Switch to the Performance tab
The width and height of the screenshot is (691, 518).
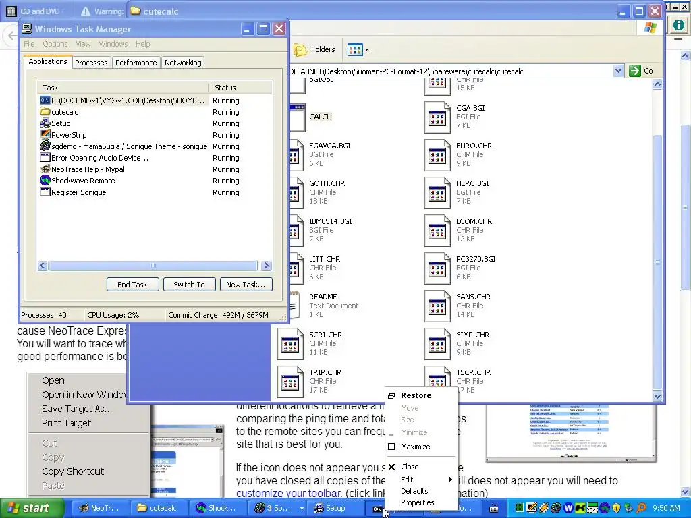[x=136, y=63]
